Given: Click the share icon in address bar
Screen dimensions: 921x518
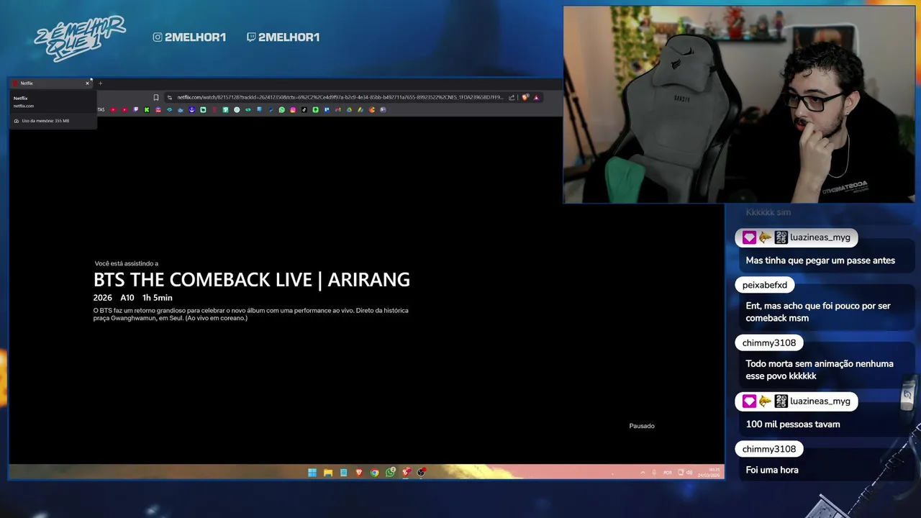Looking at the screenshot, I should point(512,97).
